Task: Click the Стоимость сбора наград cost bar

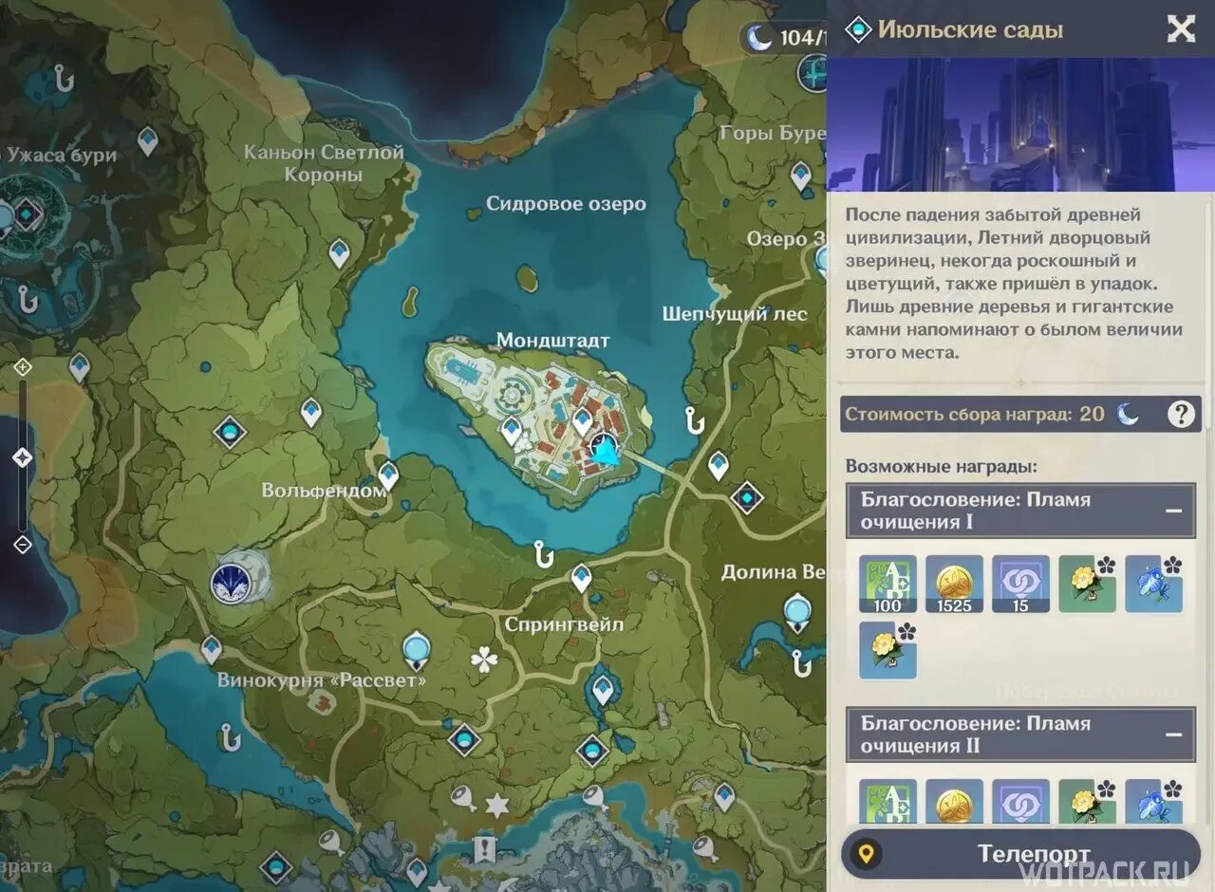Action: coord(1020,414)
